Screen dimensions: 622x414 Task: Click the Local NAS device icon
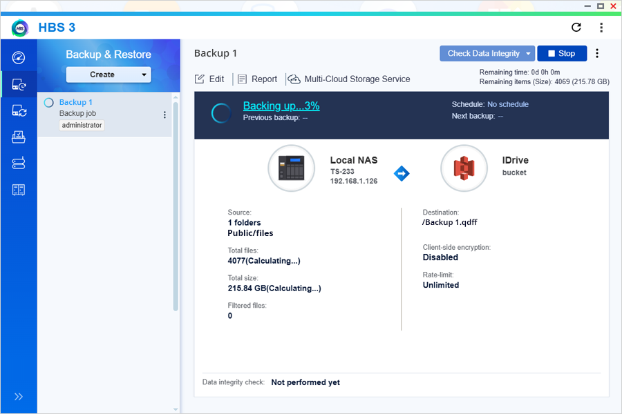coord(292,168)
